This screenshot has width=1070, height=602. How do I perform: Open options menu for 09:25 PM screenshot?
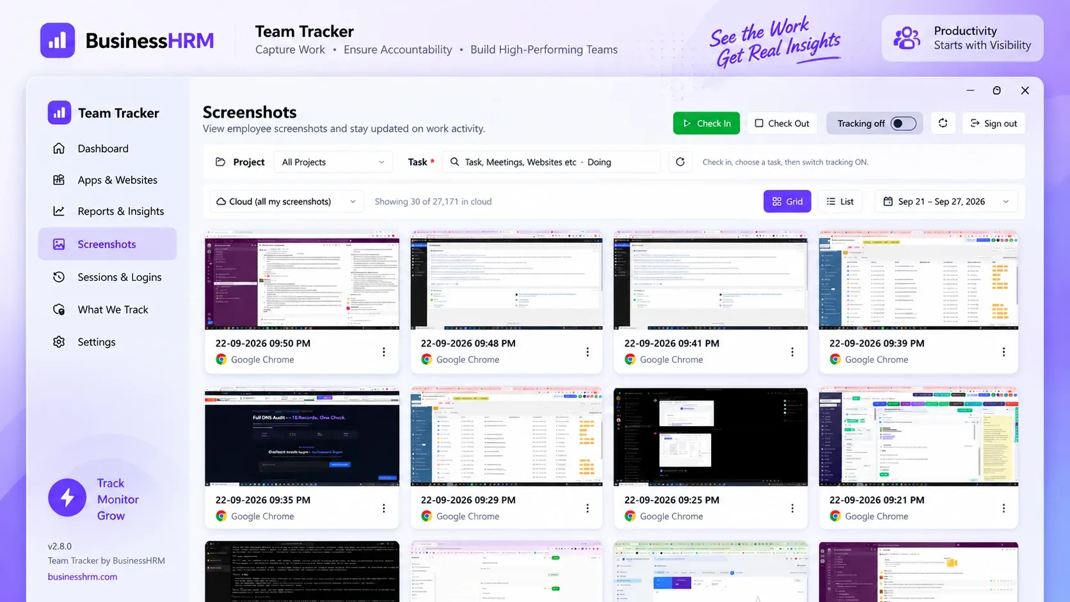point(792,508)
